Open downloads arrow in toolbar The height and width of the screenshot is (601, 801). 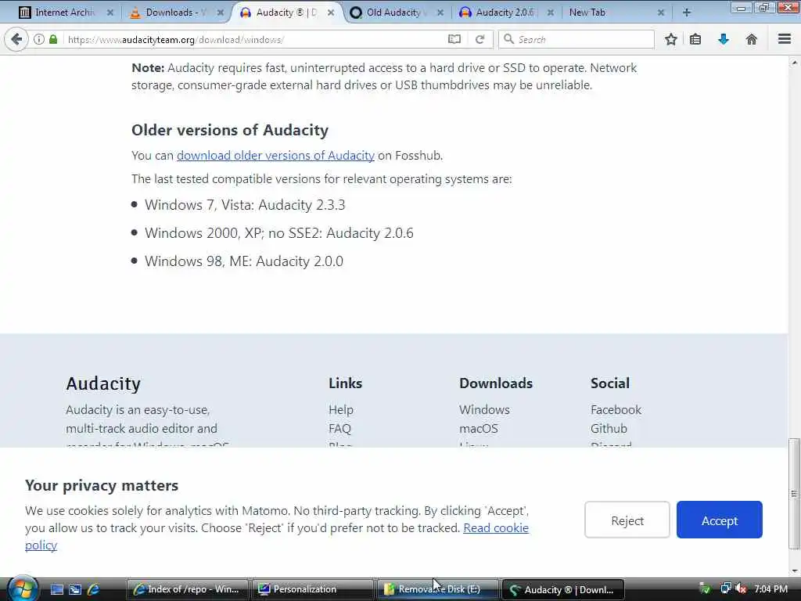point(724,39)
